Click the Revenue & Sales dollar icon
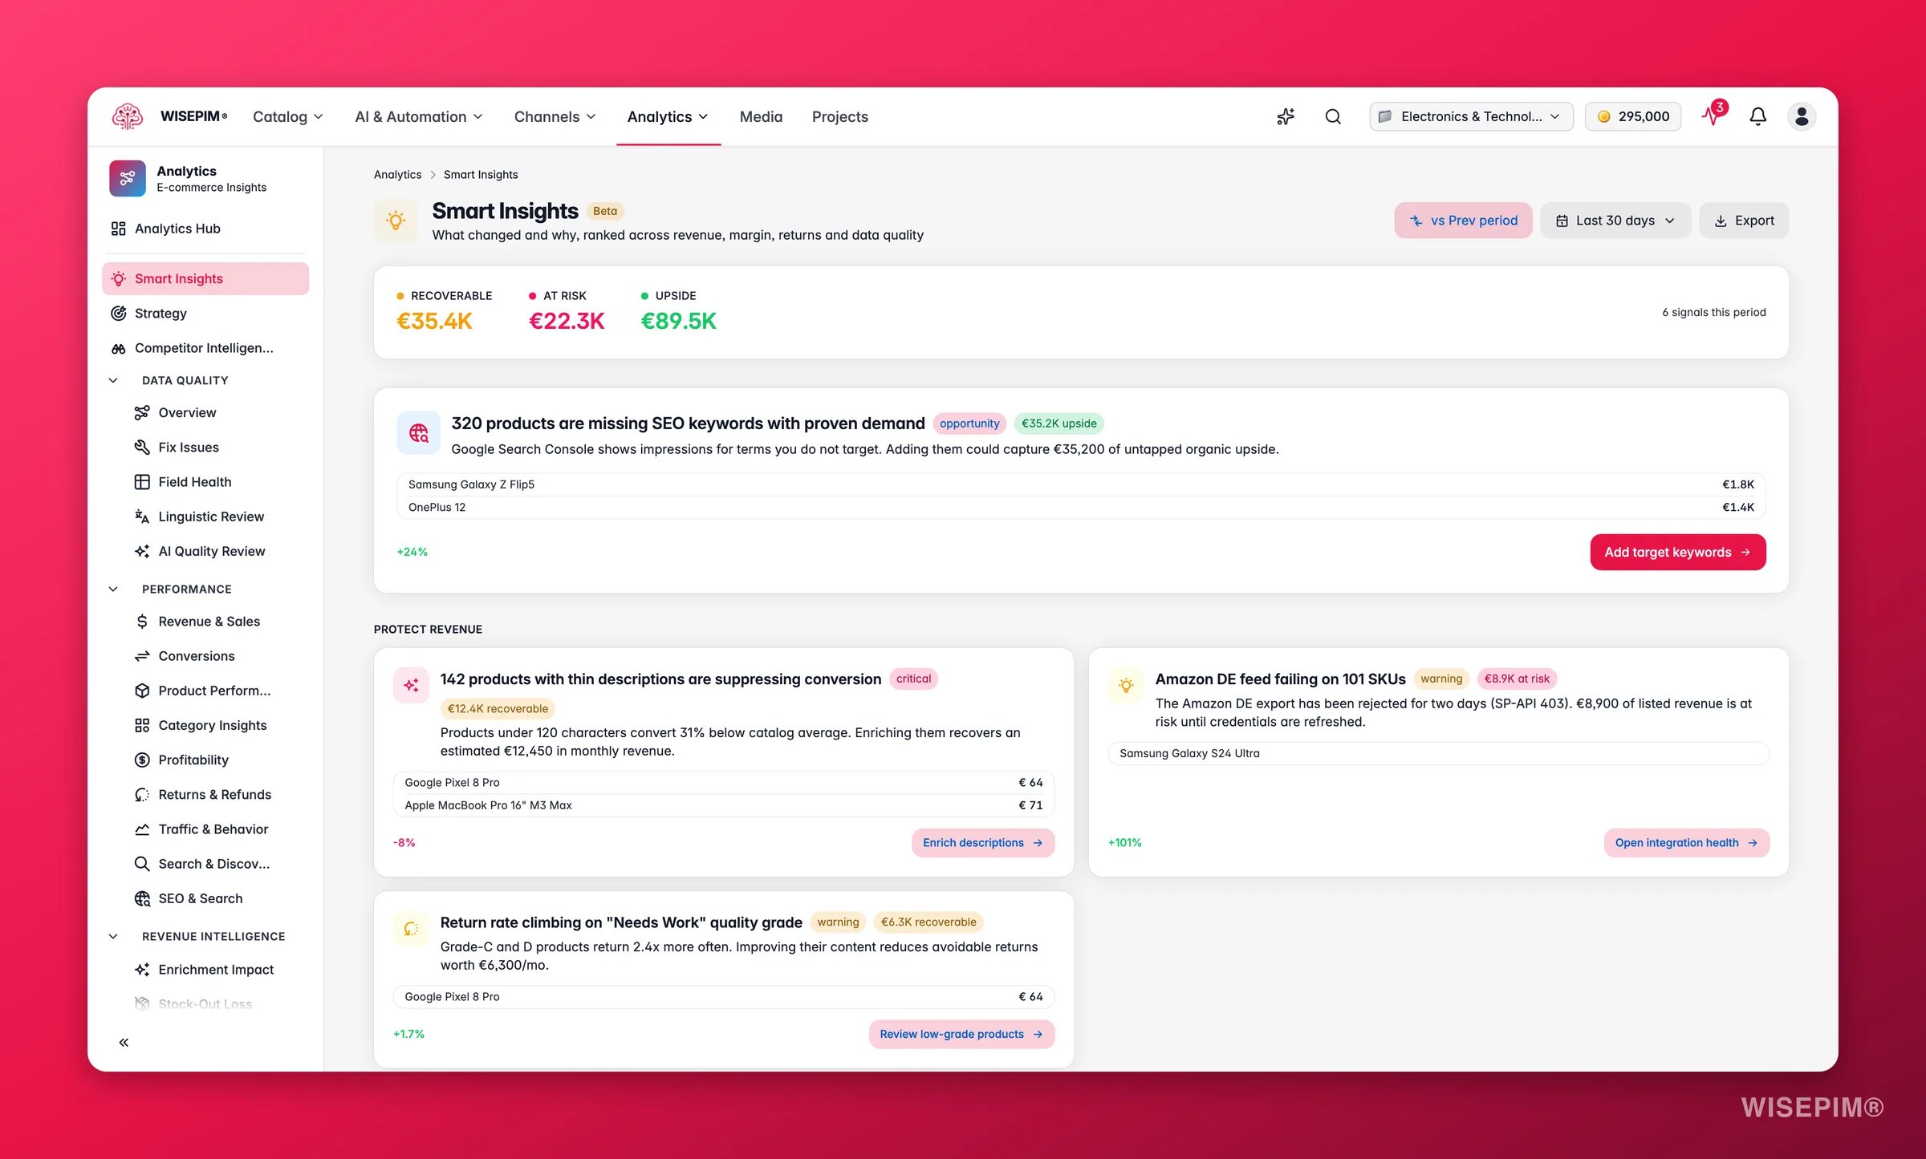Image resolution: width=1926 pixels, height=1159 pixels. (x=142, y=622)
